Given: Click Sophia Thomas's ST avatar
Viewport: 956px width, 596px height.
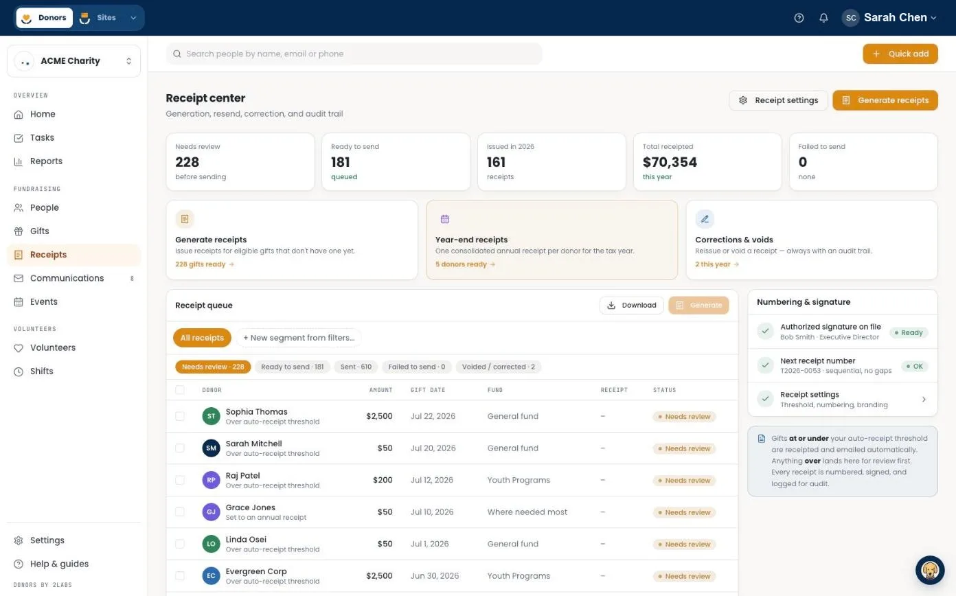Looking at the screenshot, I should pos(211,416).
